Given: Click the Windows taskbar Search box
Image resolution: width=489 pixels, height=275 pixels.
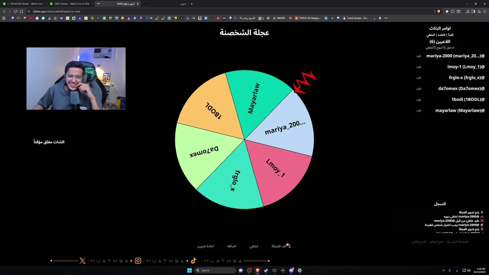Looking at the screenshot, I should [x=215, y=270].
